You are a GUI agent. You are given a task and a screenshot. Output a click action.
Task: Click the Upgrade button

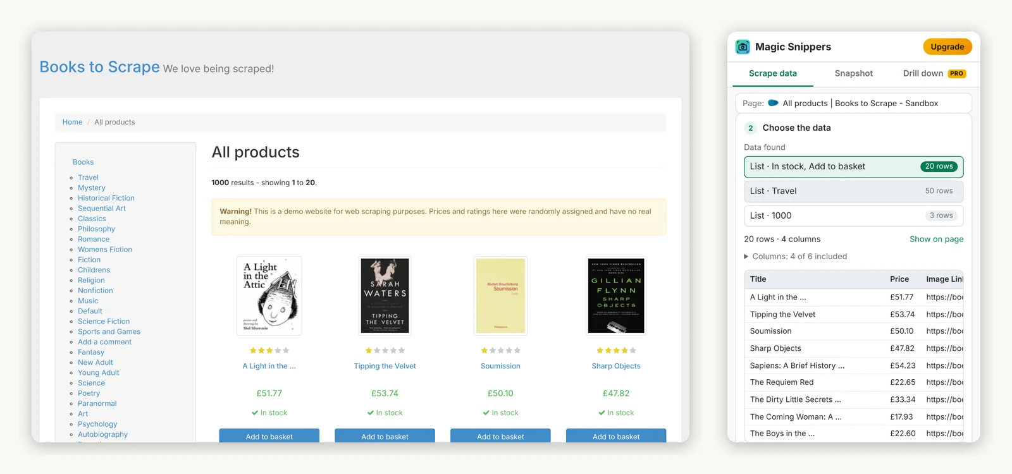click(x=947, y=47)
